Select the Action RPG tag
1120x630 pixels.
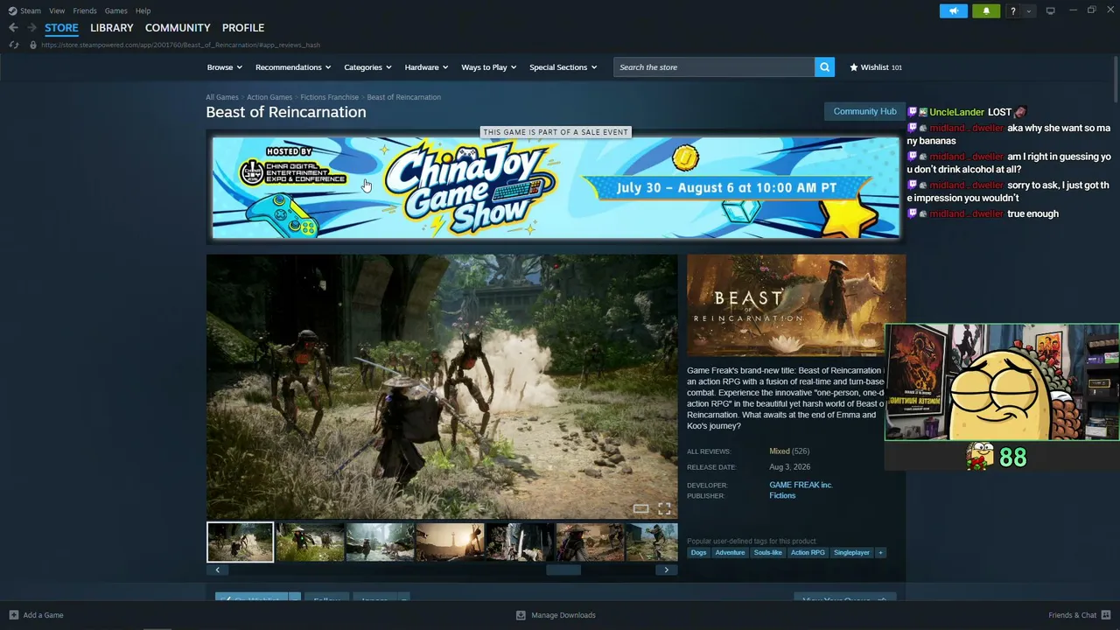(x=808, y=552)
